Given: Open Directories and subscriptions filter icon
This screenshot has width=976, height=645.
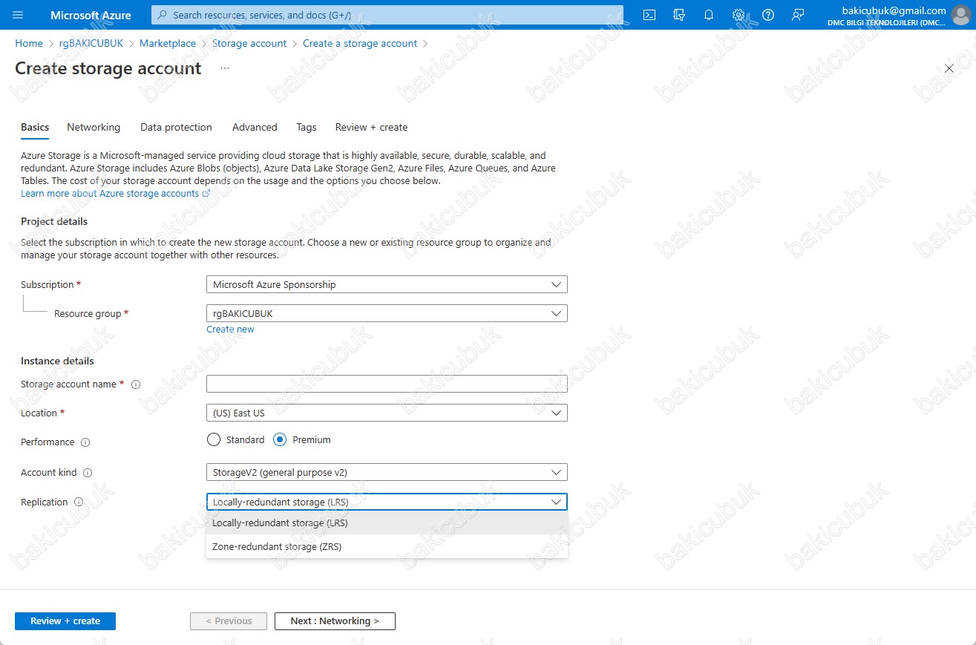Looking at the screenshot, I should (x=678, y=15).
